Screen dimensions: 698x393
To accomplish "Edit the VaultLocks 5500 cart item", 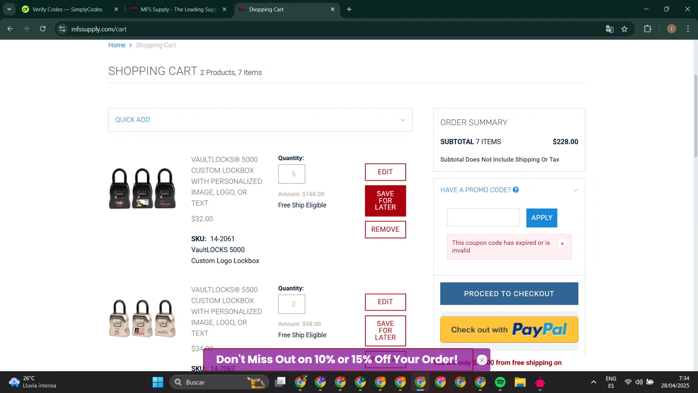I will pyautogui.click(x=385, y=302).
